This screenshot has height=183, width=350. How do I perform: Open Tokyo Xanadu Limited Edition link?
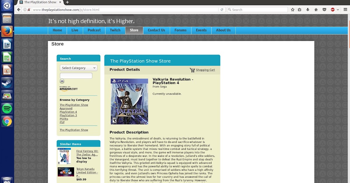pos(87,172)
